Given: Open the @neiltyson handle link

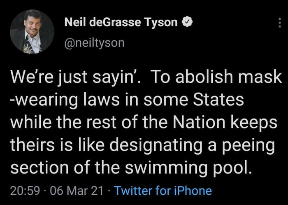Looking at the screenshot, I should click(94, 42).
